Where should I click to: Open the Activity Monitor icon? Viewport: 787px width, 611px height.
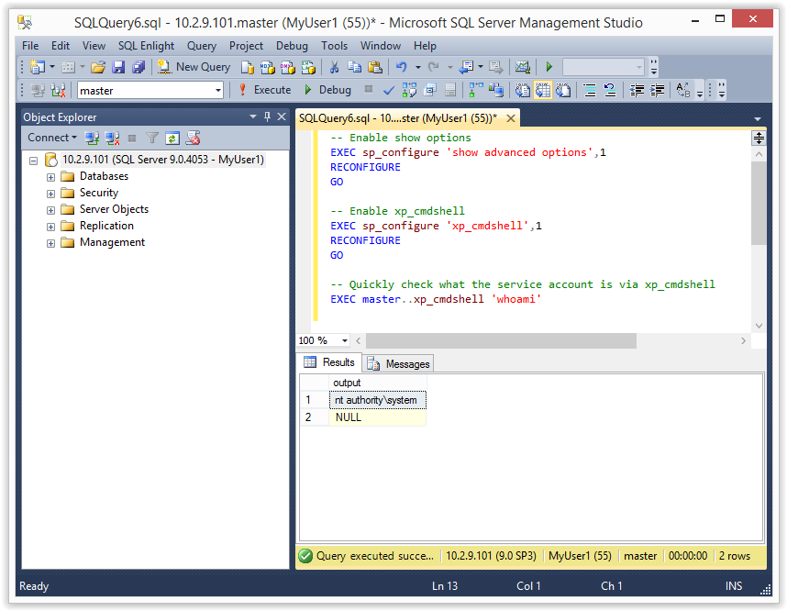click(x=523, y=67)
